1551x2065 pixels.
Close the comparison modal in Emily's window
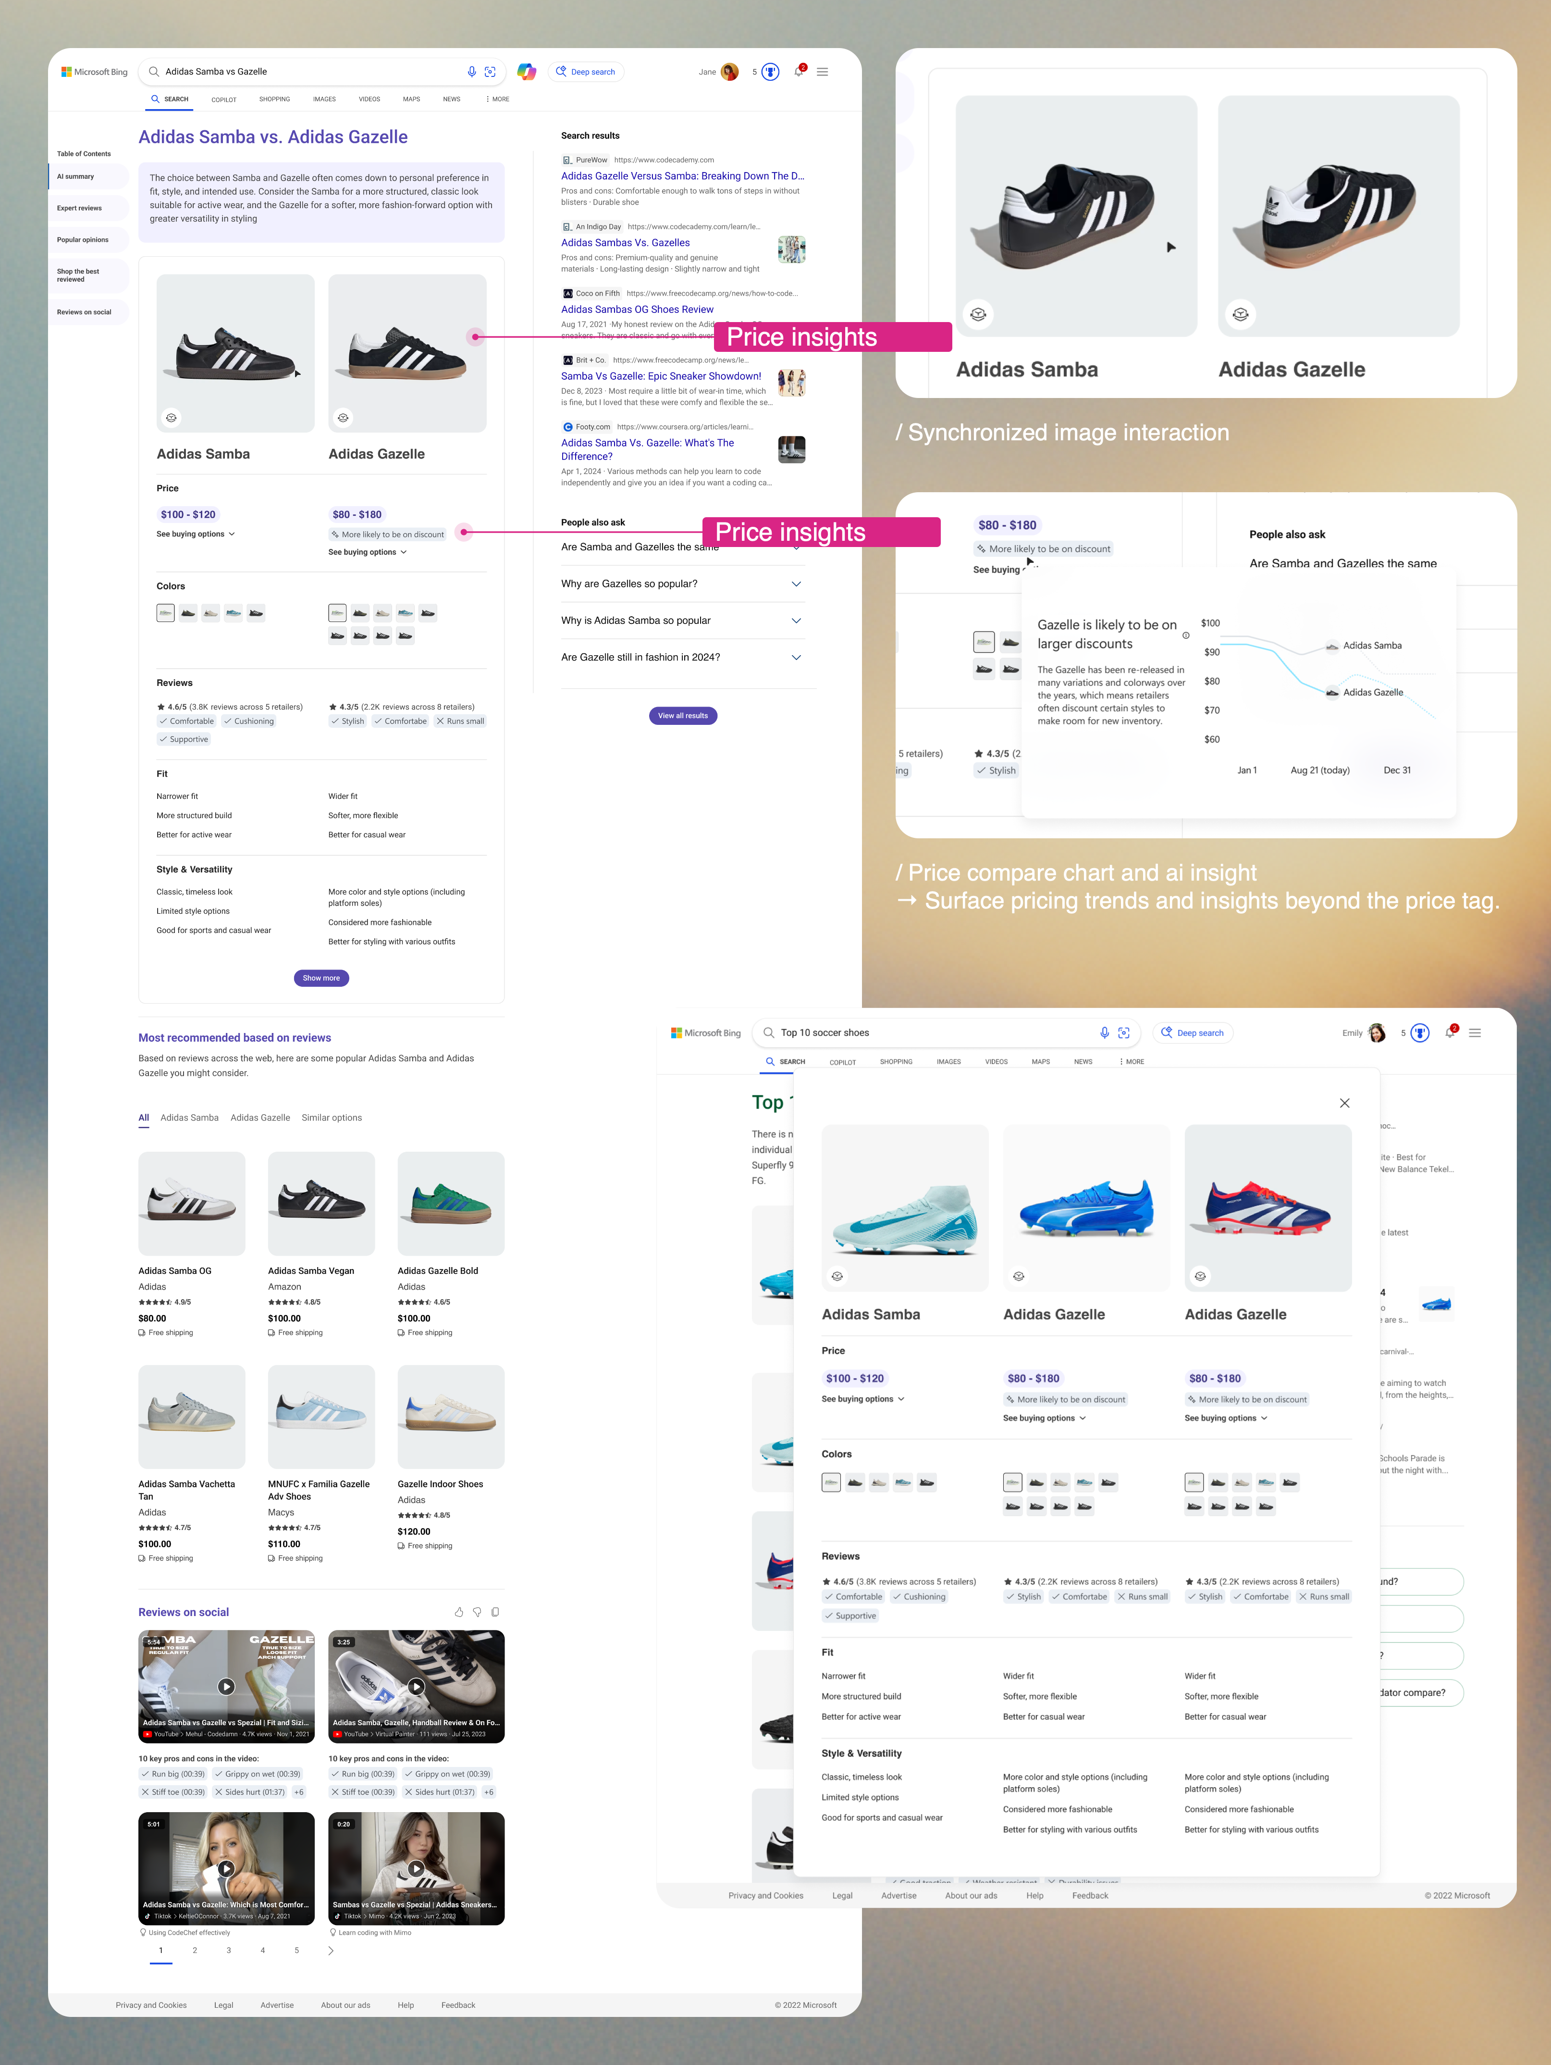point(1345,1103)
